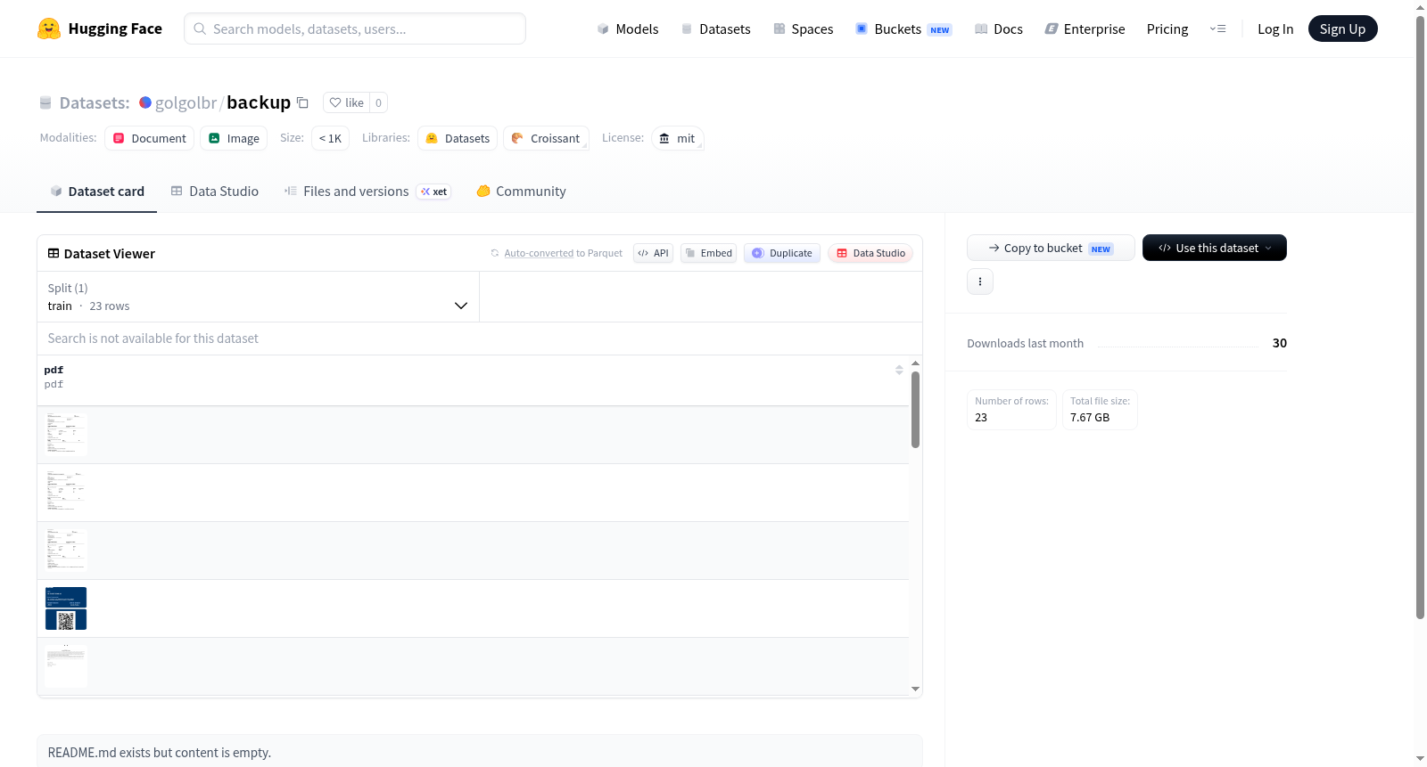
Task: Filter by size under 1K tag
Action: coord(330,138)
